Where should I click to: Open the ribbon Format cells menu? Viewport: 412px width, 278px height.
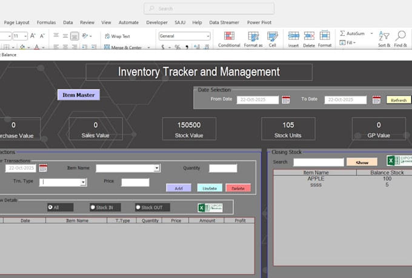coord(325,39)
